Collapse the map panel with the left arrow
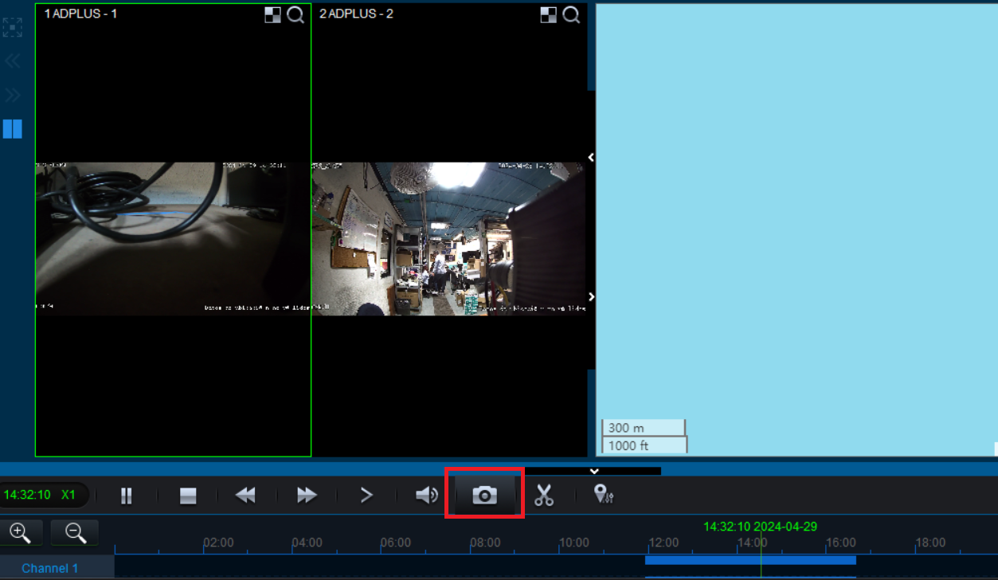This screenshot has width=998, height=580. click(590, 157)
